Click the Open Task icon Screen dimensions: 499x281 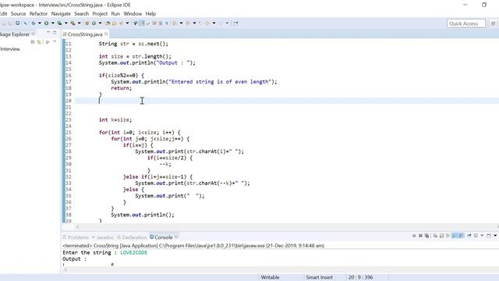pyautogui.click(x=114, y=23)
